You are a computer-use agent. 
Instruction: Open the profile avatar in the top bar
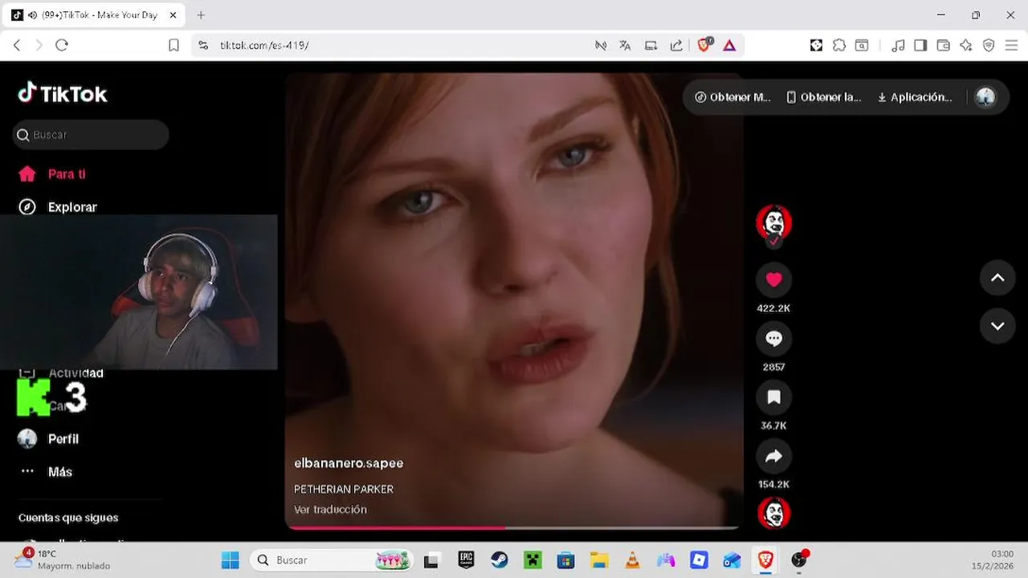[x=985, y=97]
